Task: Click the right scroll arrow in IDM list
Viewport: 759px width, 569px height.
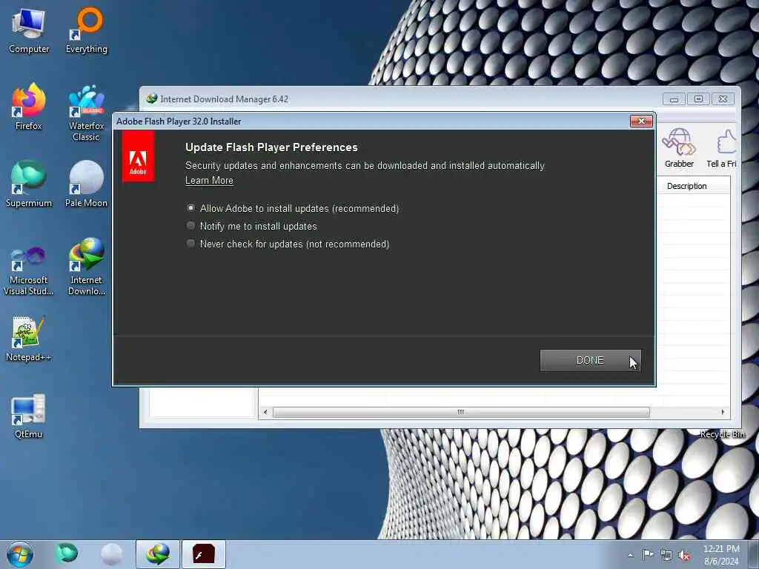Action: point(723,412)
